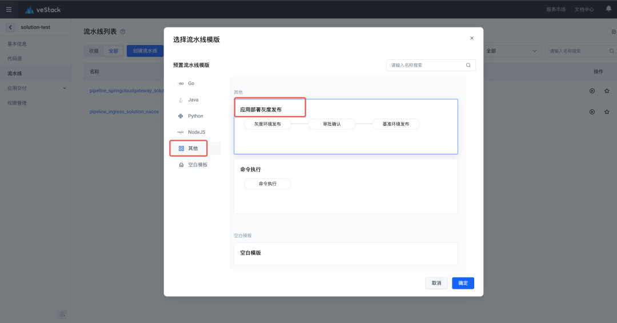This screenshot has height=323, width=617.
Task: Select the 空白模版 template card
Action: (x=346, y=253)
